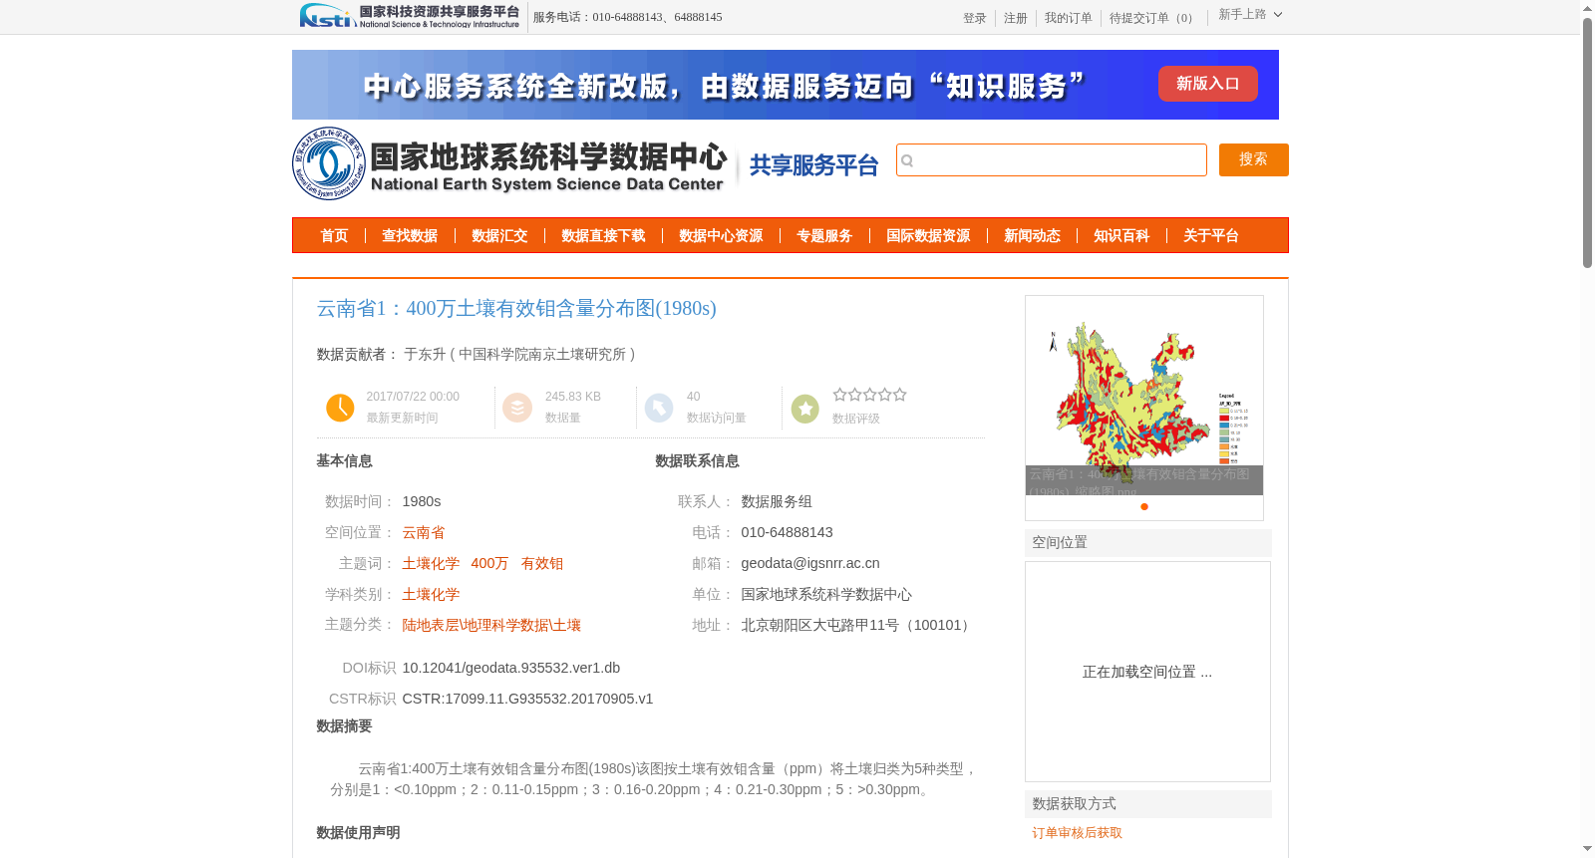Select the DOI text 10.12041/geodata.935532.ver1.db

[x=511, y=668]
